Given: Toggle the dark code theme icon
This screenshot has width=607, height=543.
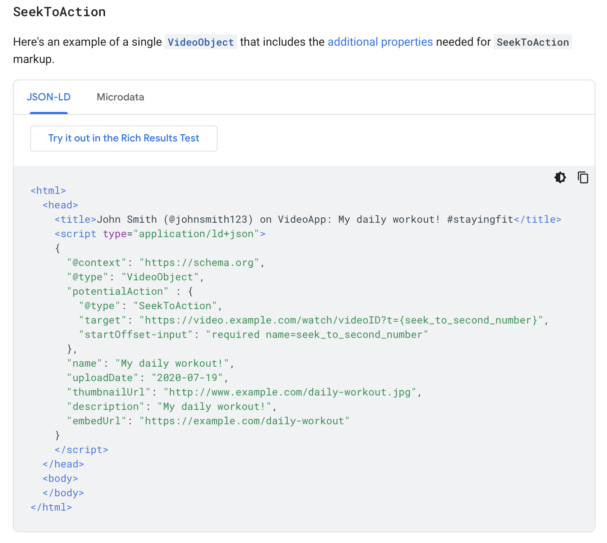Looking at the screenshot, I should [x=560, y=177].
